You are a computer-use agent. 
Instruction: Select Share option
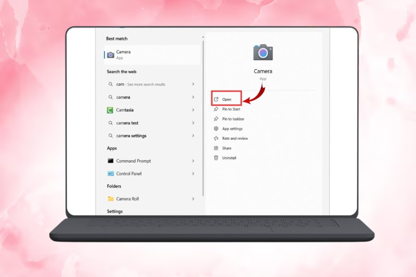(227, 148)
